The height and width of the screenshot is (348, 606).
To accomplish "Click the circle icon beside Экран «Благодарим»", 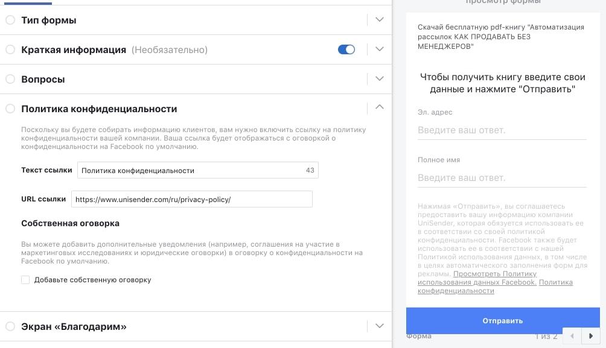I will [x=10, y=326].
